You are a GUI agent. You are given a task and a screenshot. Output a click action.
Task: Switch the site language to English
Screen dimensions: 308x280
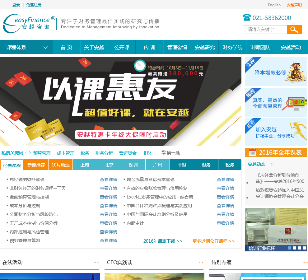tap(274, 5)
